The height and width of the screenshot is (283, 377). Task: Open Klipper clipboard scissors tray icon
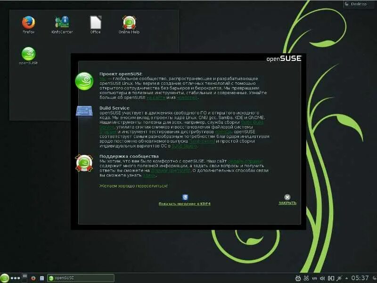click(x=306, y=278)
